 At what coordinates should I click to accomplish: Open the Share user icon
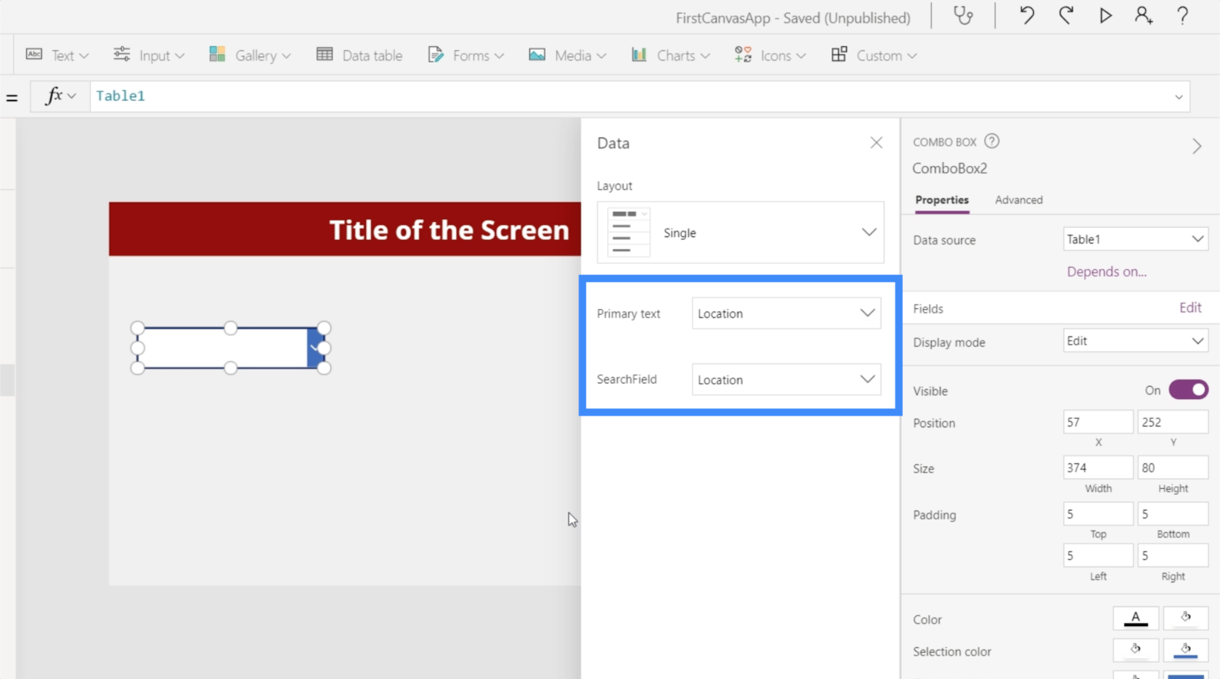[x=1144, y=16]
